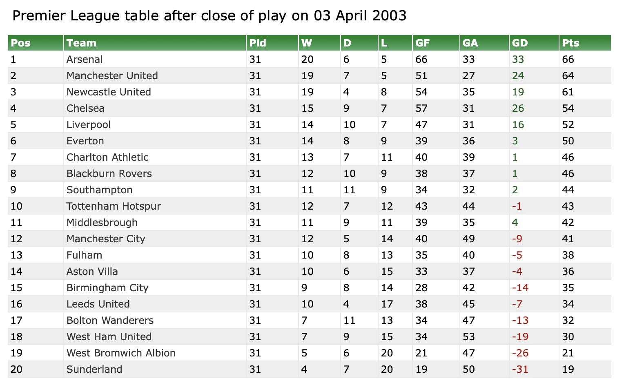Click Sunderland's goal difference of -31
The width and height of the screenshot is (624, 385).
coord(520,370)
